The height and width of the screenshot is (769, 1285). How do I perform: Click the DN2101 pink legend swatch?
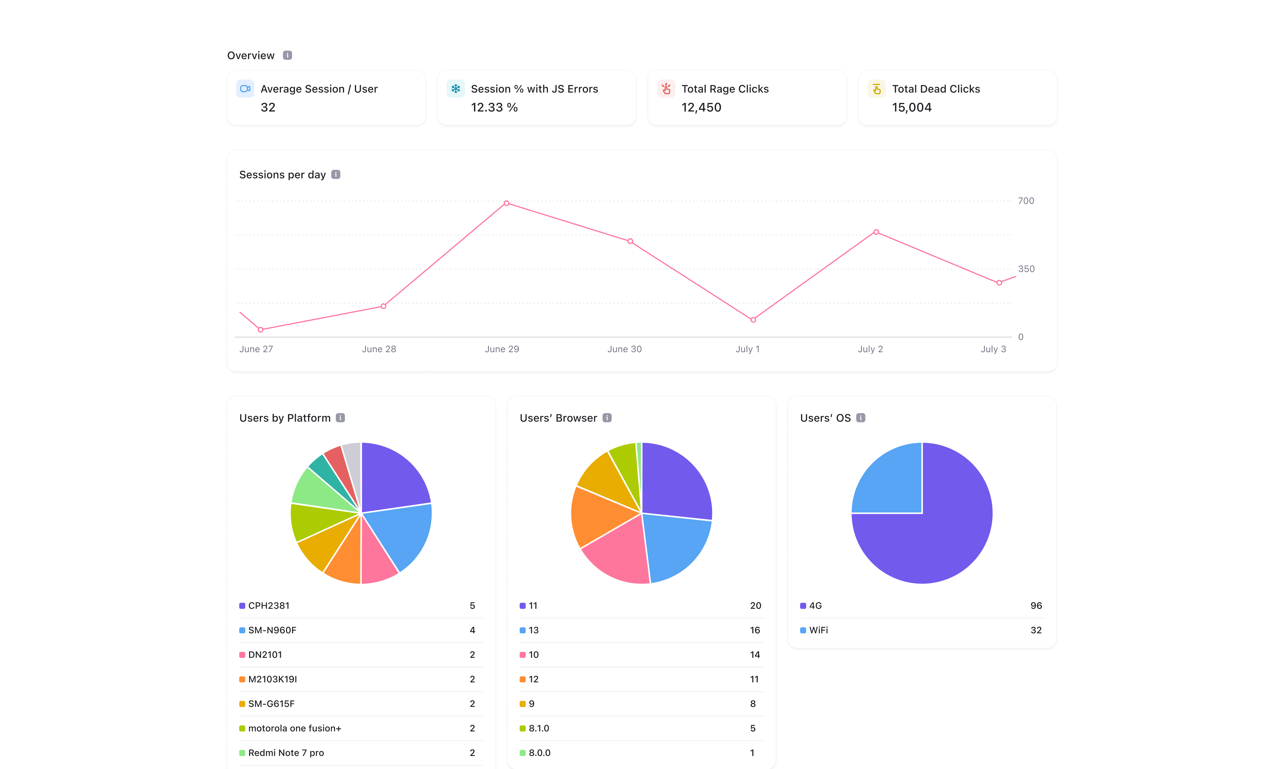pyautogui.click(x=242, y=655)
